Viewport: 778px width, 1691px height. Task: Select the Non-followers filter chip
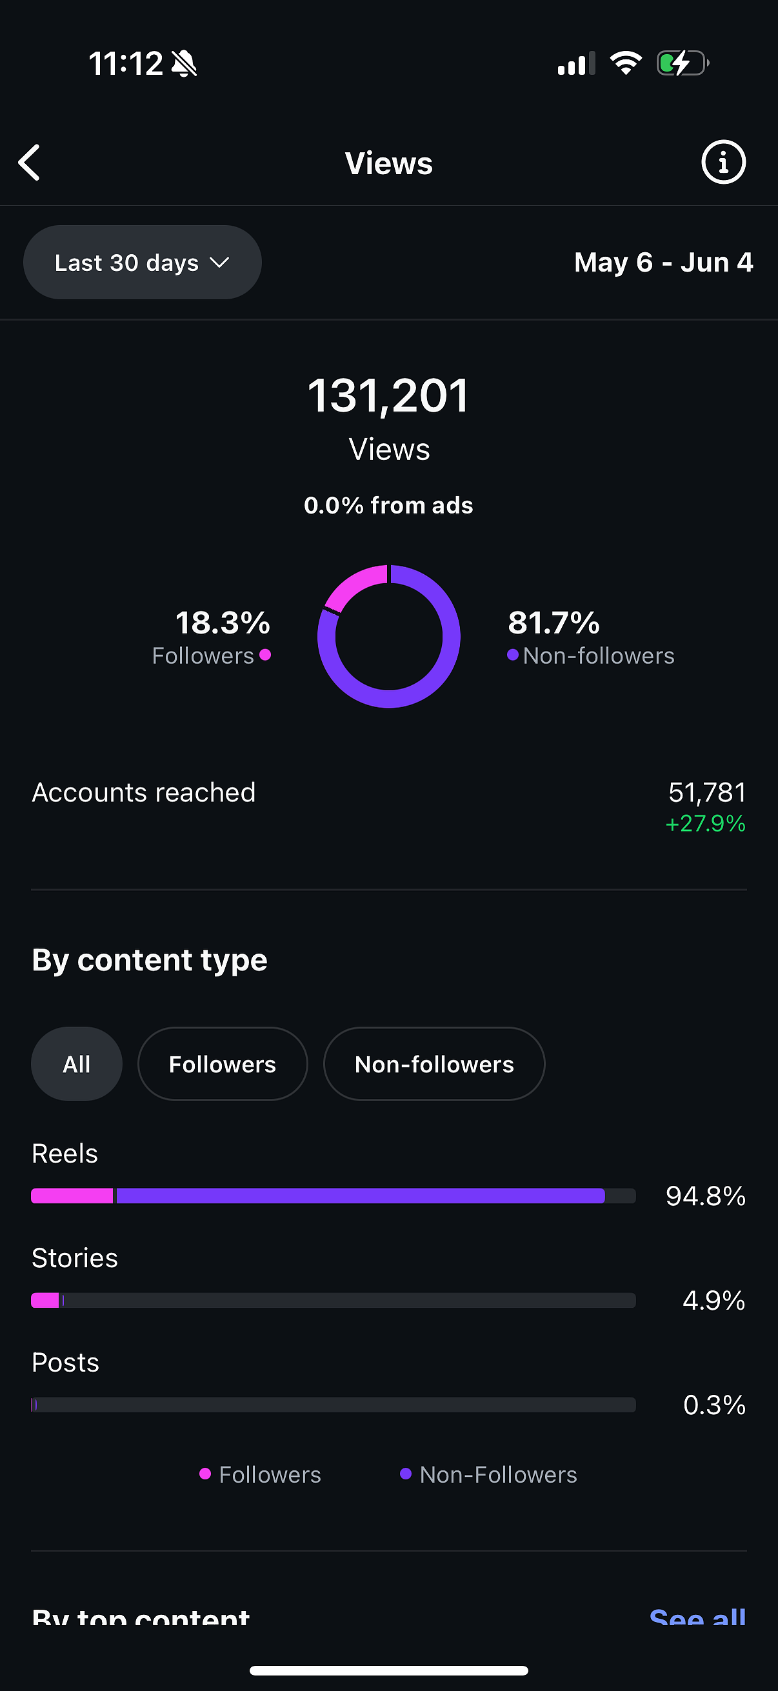[434, 1063]
